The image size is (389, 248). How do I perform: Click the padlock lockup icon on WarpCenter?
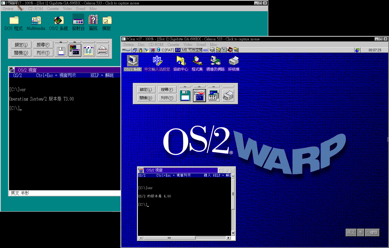pos(141,50)
